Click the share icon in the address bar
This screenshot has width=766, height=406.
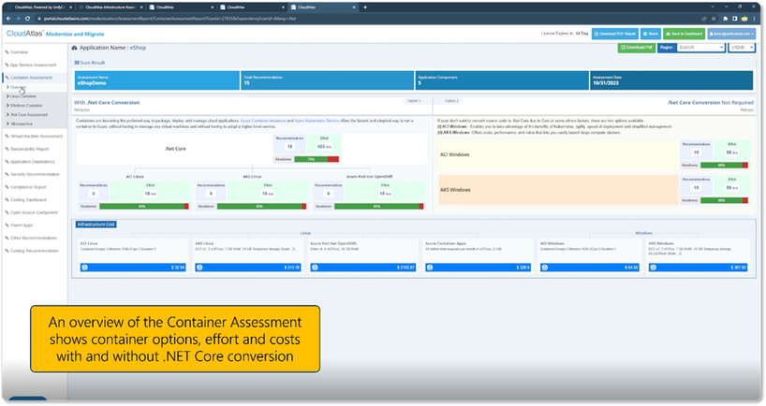coord(704,19)
